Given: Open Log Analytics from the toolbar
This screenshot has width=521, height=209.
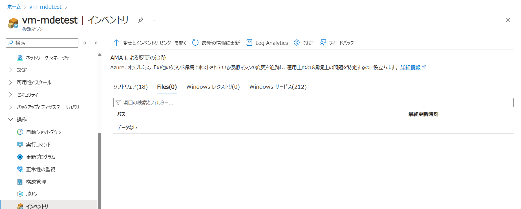Looking at the screenshot, I should pos(267,43).
